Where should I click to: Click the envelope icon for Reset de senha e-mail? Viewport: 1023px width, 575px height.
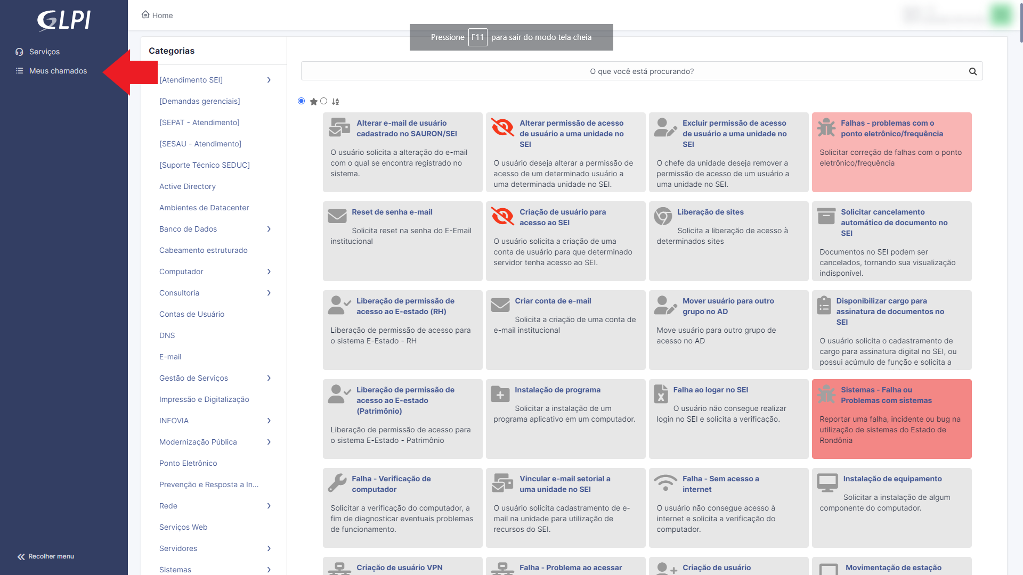pyautogui.click(x=337, y=216)
